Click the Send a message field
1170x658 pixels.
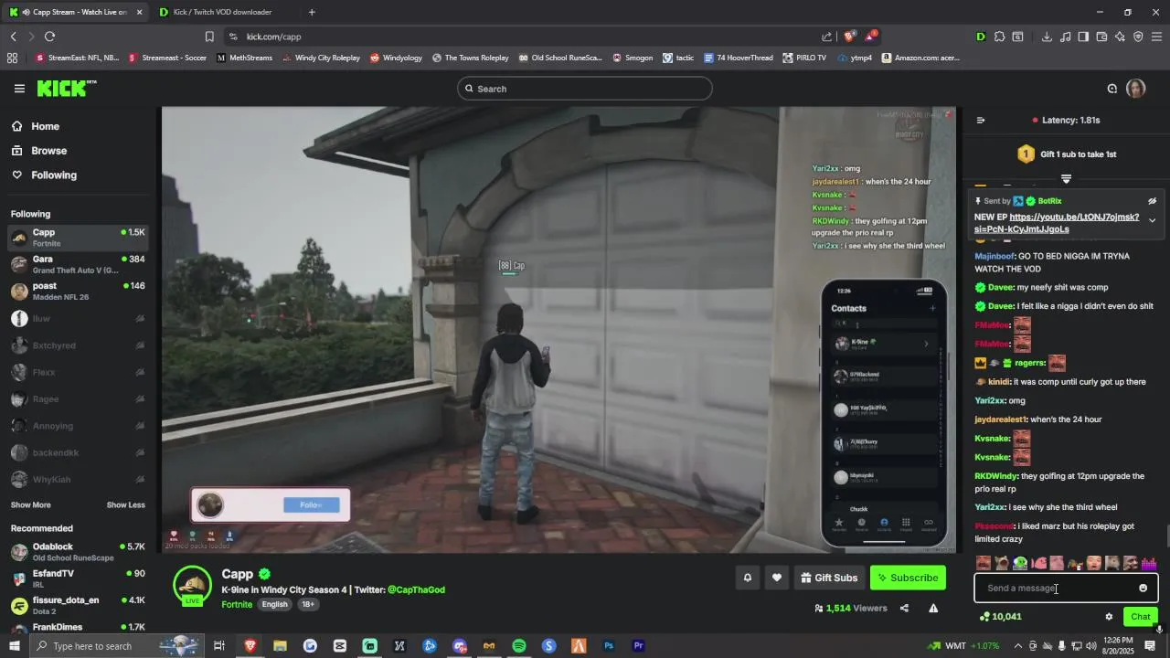pos(1056,589)
